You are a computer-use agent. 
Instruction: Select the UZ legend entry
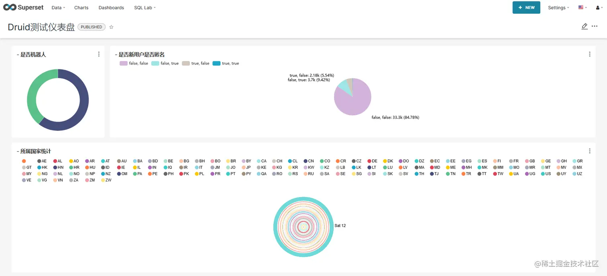pos(577,174)
